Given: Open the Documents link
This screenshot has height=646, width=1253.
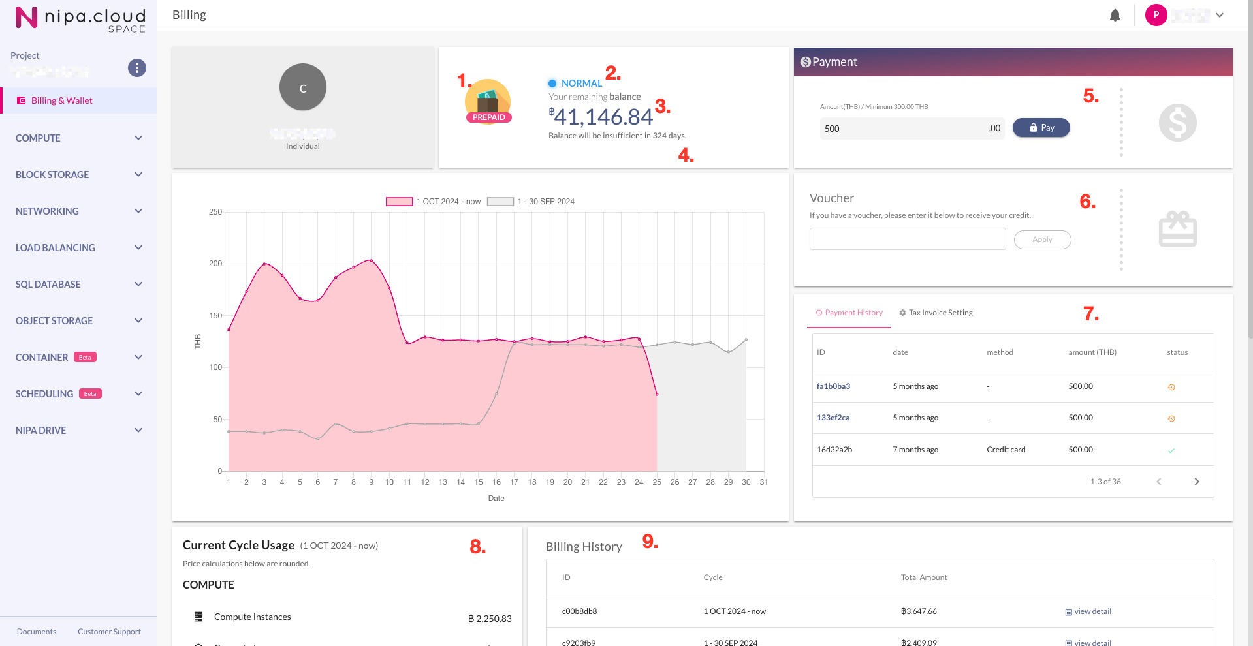Looking at the screenshot, I should [x=37, y=631].
